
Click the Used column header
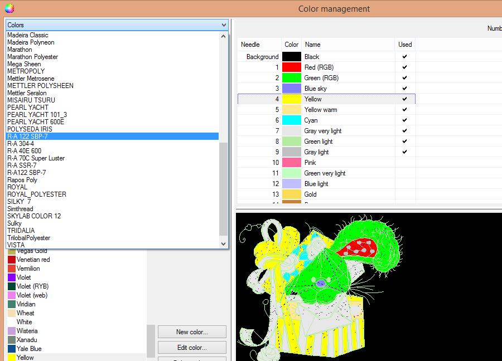coord(405,45)
